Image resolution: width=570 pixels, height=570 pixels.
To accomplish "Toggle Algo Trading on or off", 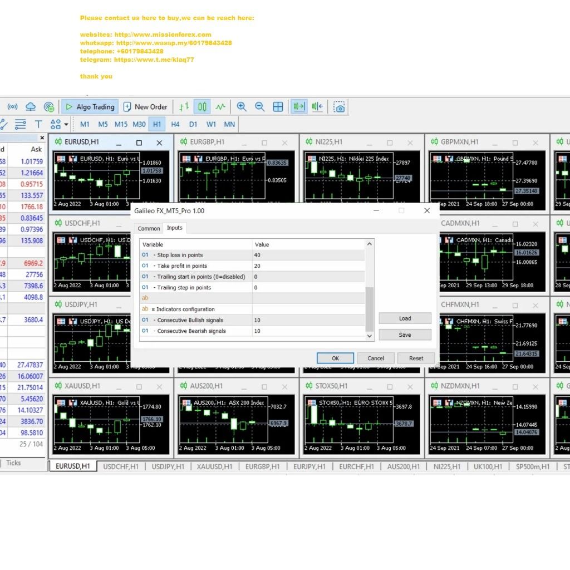I will (x=90, y=107).
